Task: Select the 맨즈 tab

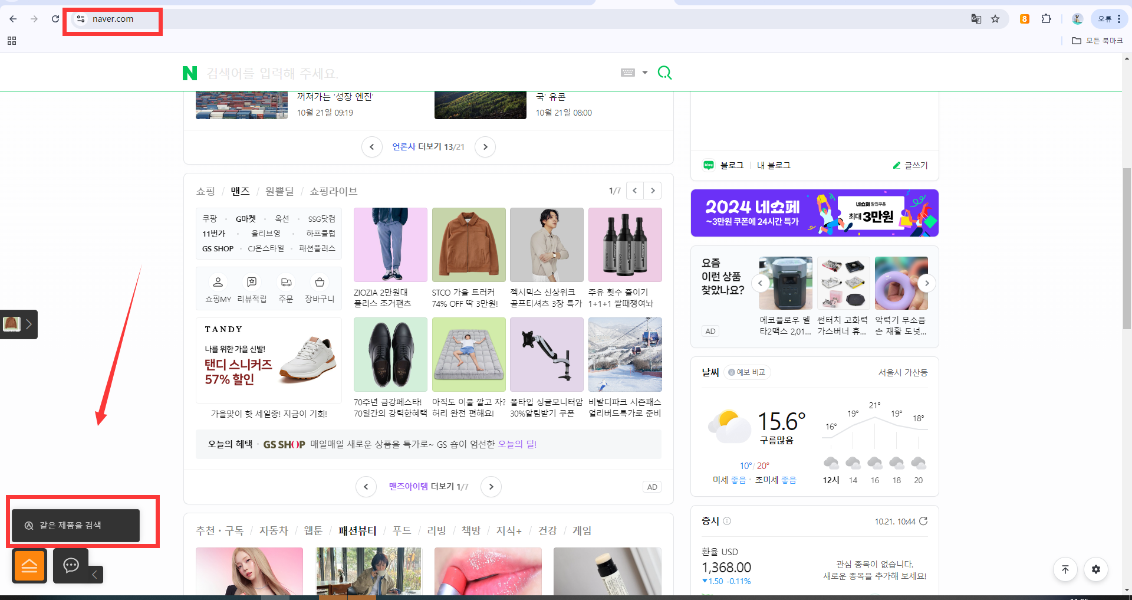Action: click(x=240, y=191)
